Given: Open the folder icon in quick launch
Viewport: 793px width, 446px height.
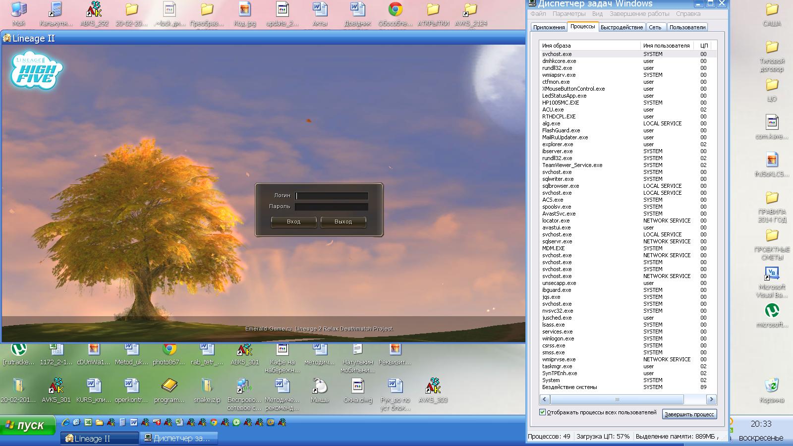Looking at the screenshot, I should click(x=99, y=423).
